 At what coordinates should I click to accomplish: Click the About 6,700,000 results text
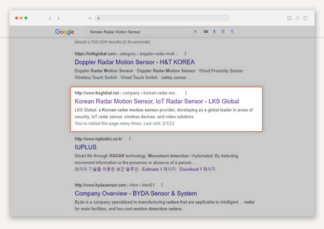[x=112, y=42]
